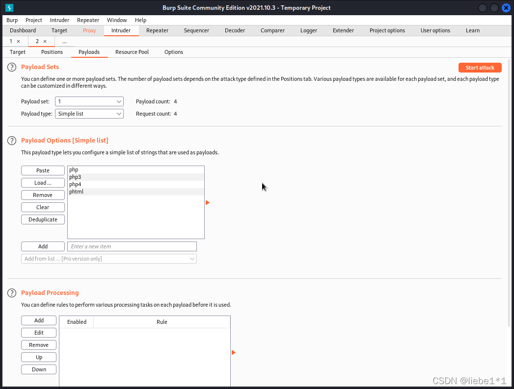The width and height of the screenshot is (514, 389).
Task: Switch to Repeater tool tab
Action: (158, 30)
